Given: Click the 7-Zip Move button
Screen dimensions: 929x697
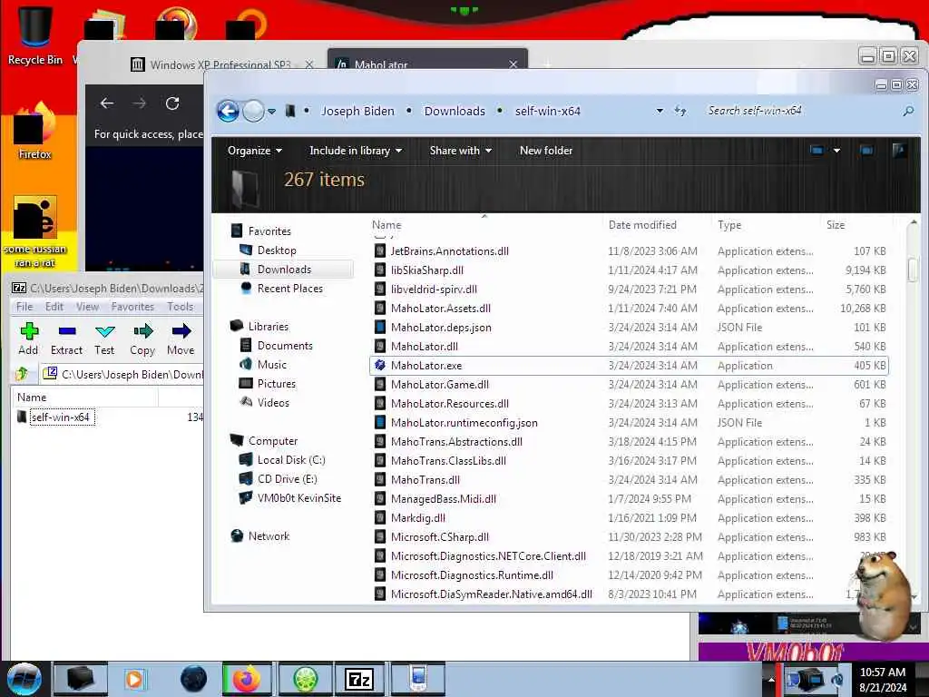Looking at the screenshot, I should click(x=181, y=339).
